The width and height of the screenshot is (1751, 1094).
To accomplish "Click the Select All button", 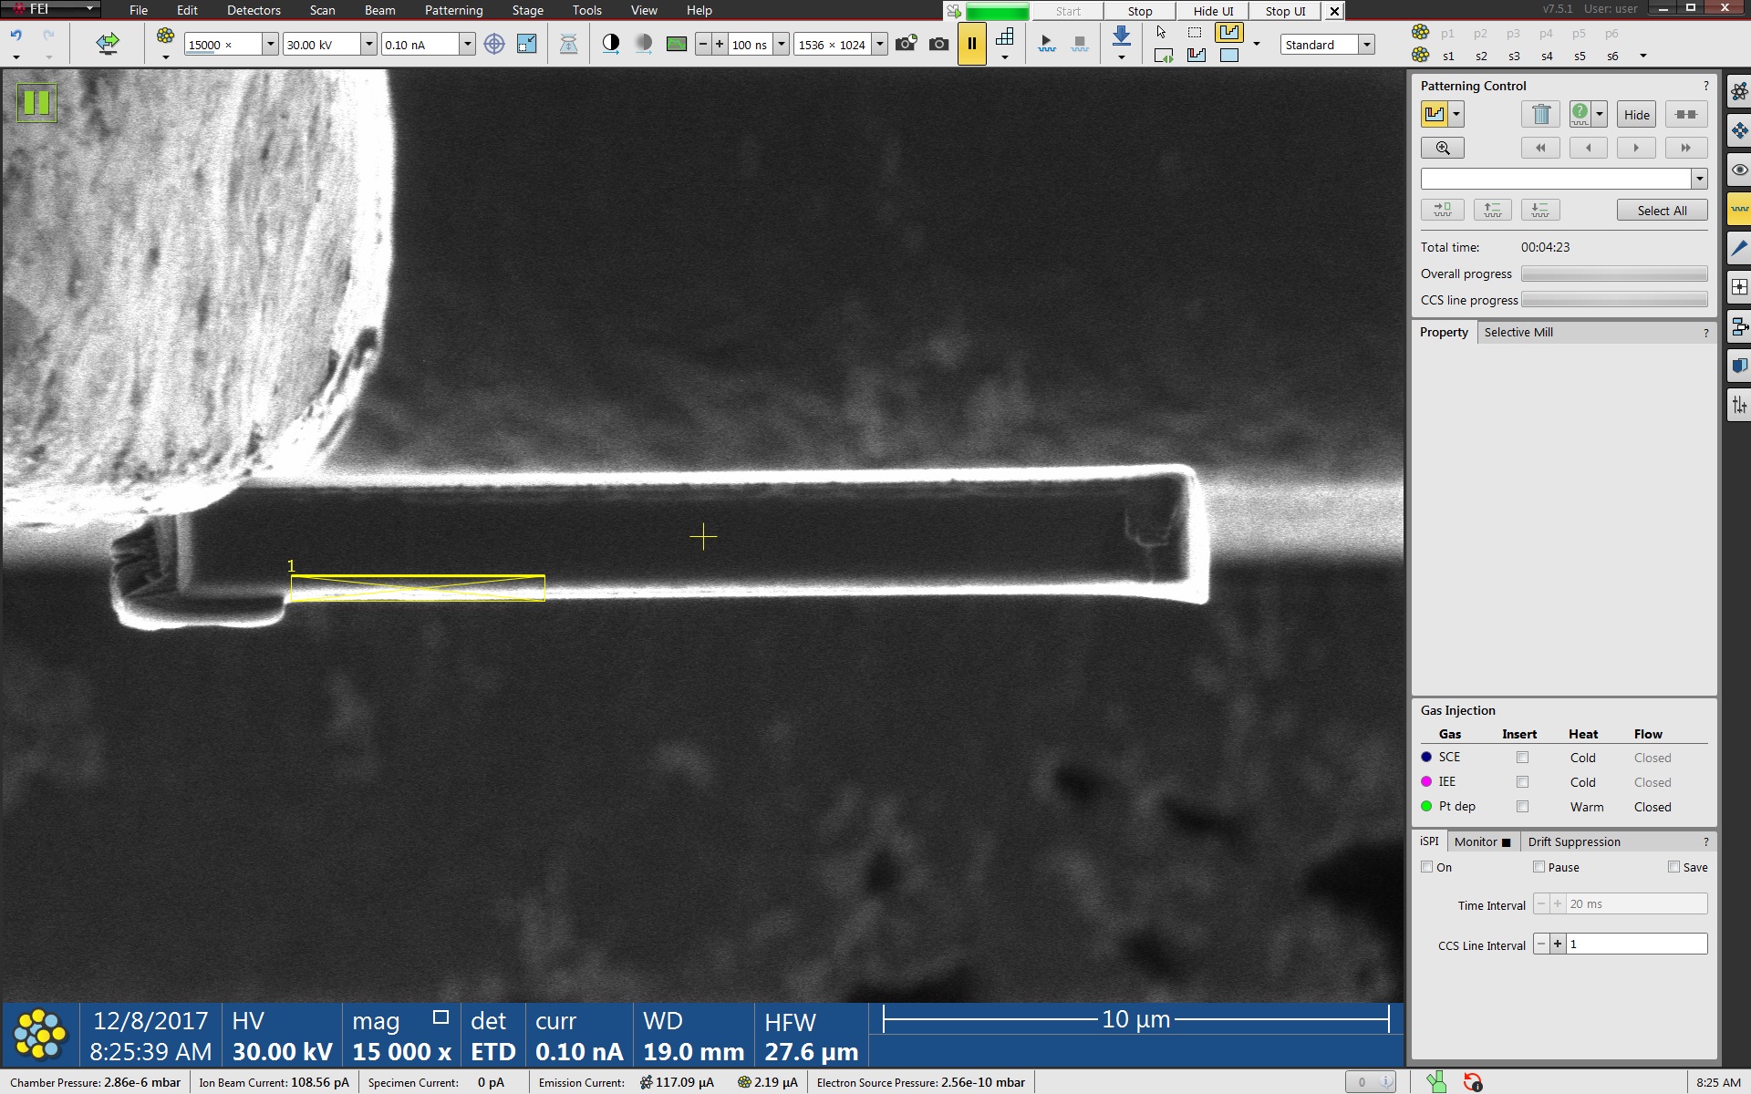I will coord(1662,211).
